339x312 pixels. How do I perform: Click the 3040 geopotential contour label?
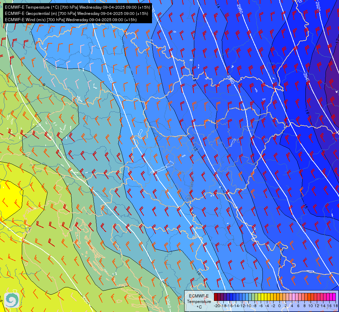[168, 302]
